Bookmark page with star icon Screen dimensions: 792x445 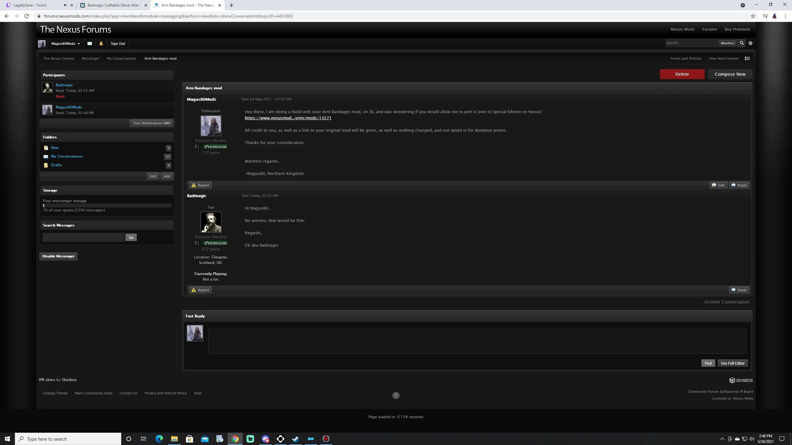(753, 16)
